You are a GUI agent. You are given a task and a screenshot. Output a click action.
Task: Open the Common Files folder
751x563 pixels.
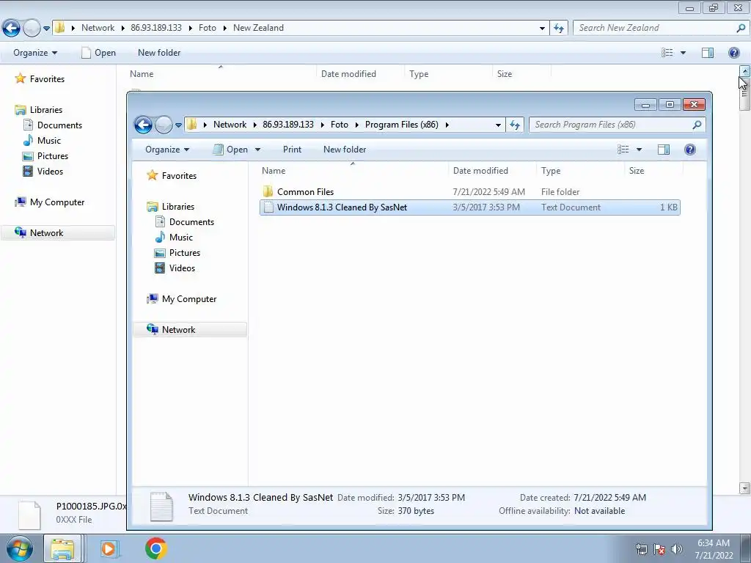click(305, 192)
